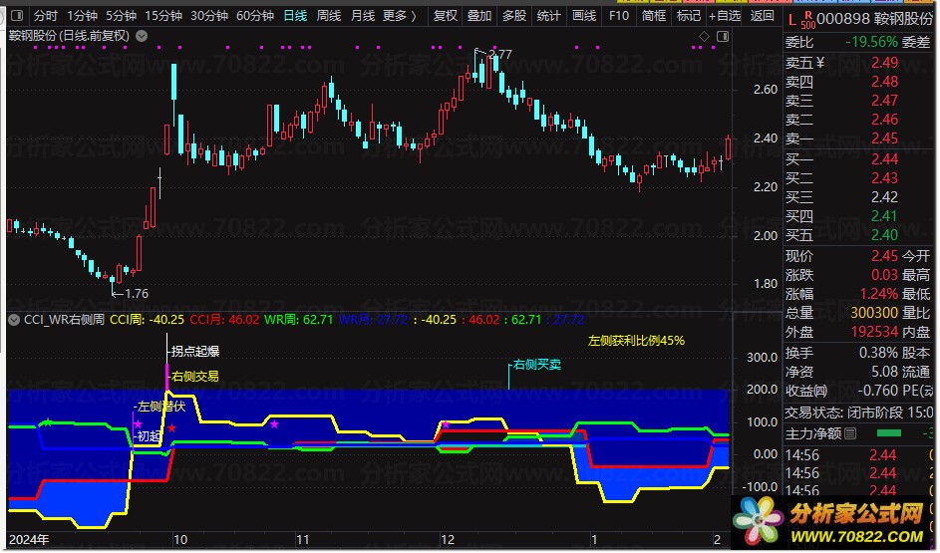Click the circular dropdown icon beside 鞍钢股份(日线.前复权)

[142, 36]
